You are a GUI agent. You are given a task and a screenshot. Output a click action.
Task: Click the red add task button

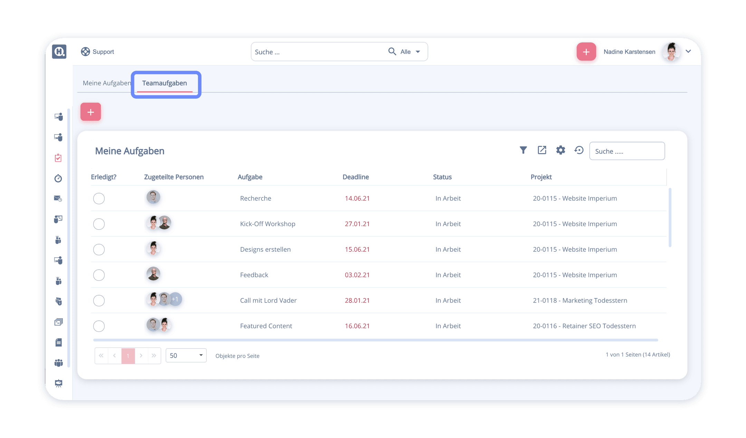click(90, 112)
